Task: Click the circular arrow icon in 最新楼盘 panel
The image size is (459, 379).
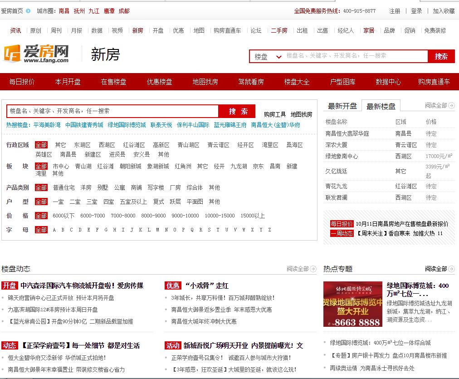Action: click(451, 105)
